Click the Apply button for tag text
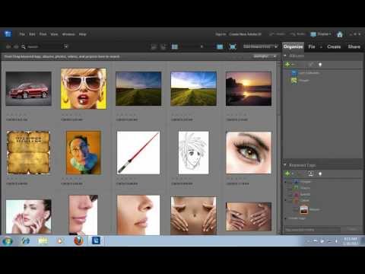 [352, 229]
